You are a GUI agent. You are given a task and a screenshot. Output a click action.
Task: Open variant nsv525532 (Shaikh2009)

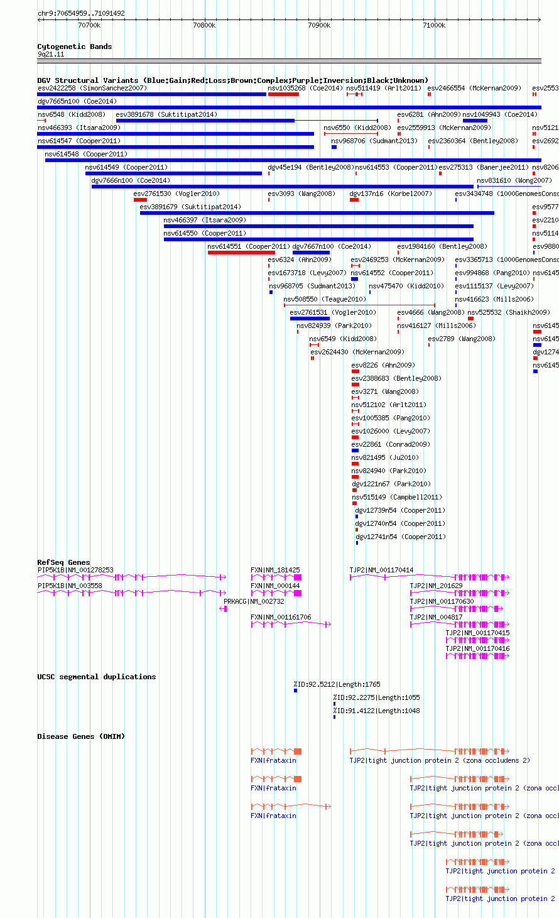coord(509,313)
